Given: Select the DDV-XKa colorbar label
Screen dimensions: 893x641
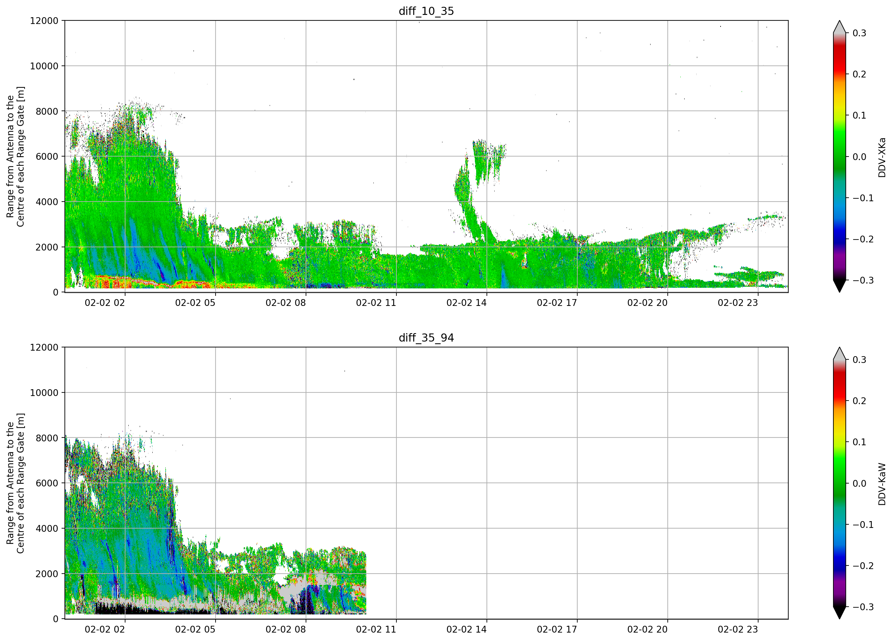Looking at the screenshot, I should click(882, 157).
